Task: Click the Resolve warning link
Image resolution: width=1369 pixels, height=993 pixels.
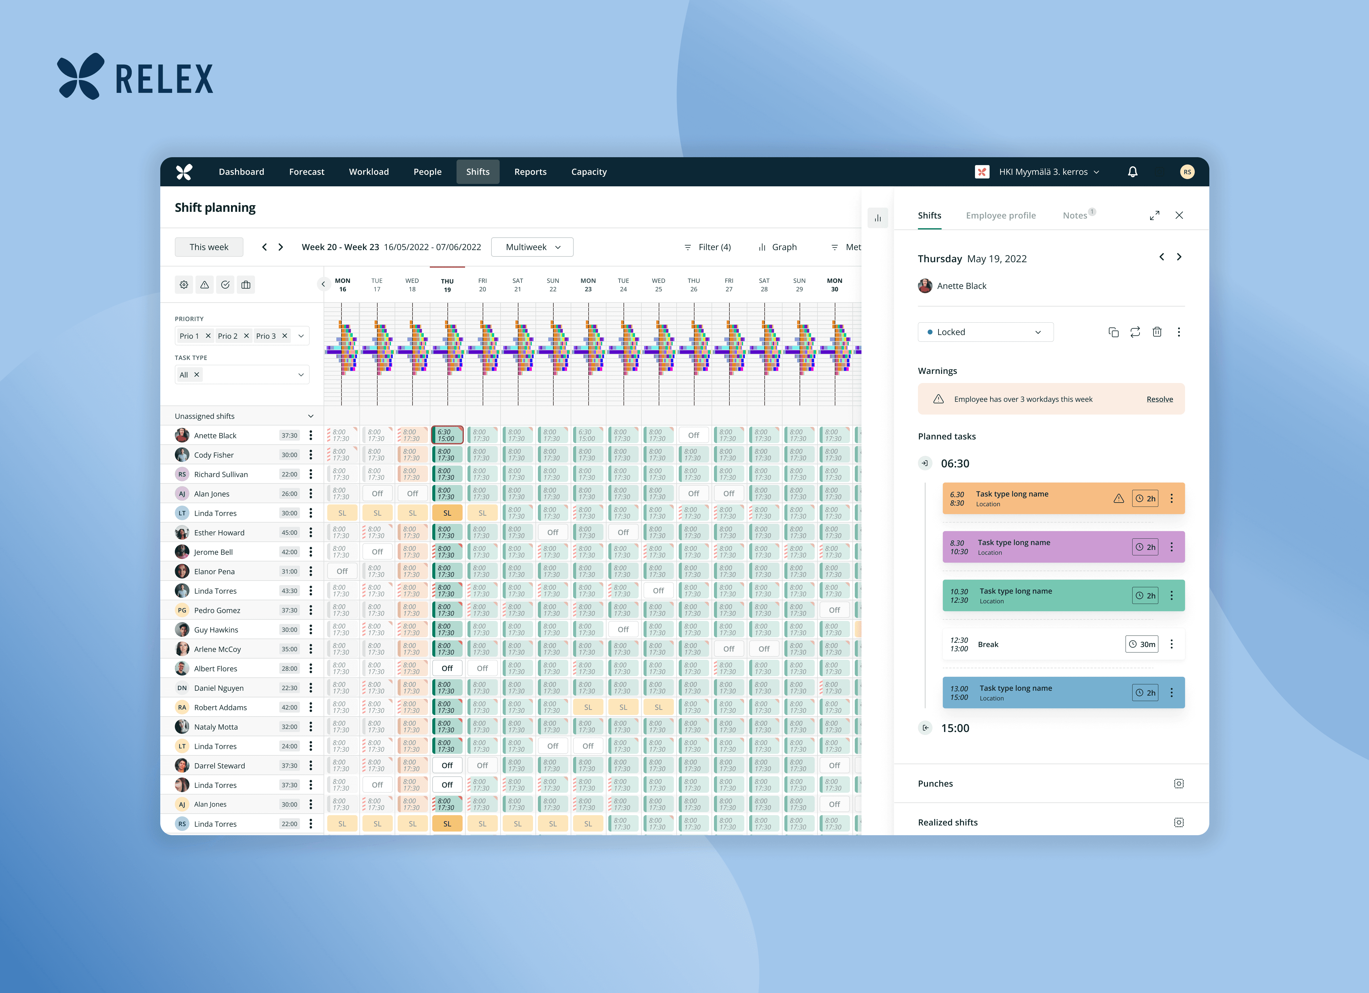Action: (1159, 399)
